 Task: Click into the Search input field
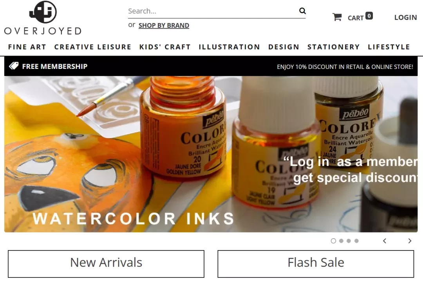213,11
